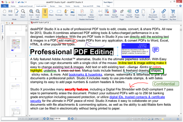Open the Forms ribbon tab
This screenshot has height=122, width=183.
point(68,6)
